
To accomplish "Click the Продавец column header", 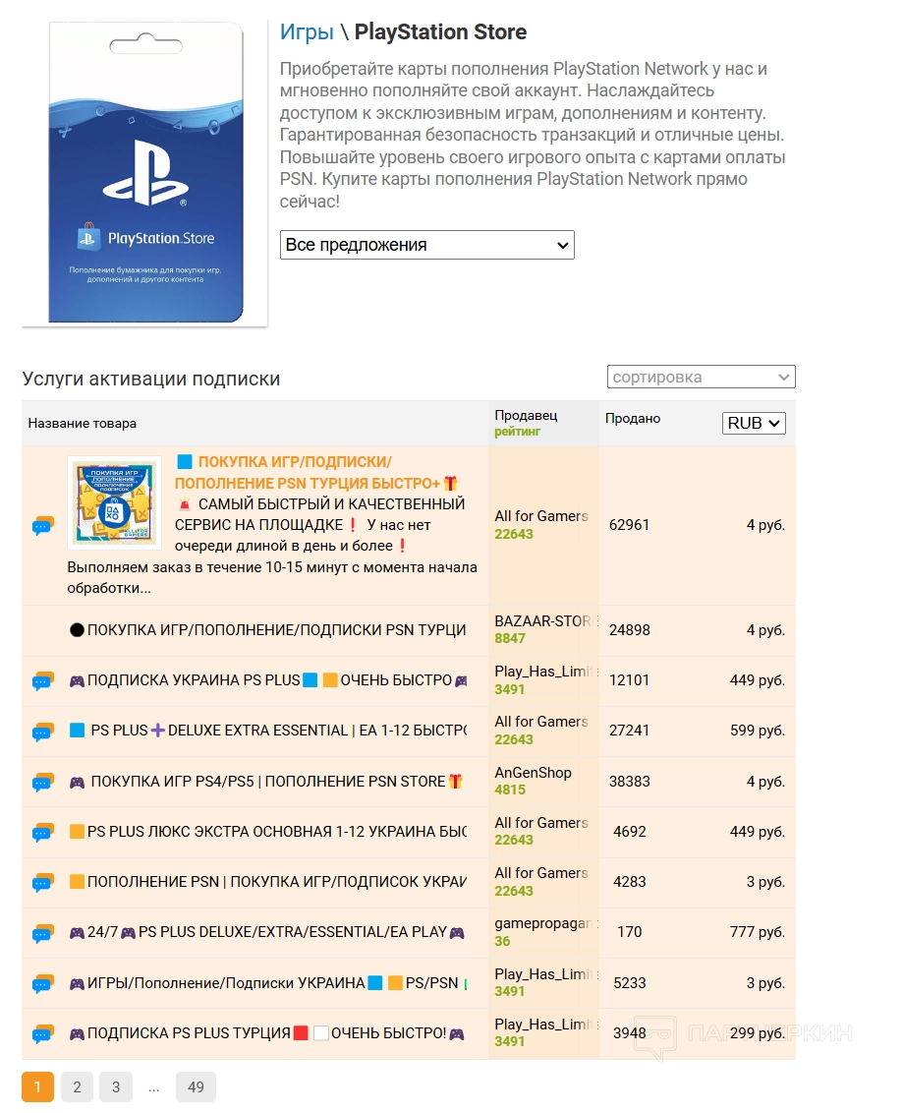I will (x=526, y=415).
